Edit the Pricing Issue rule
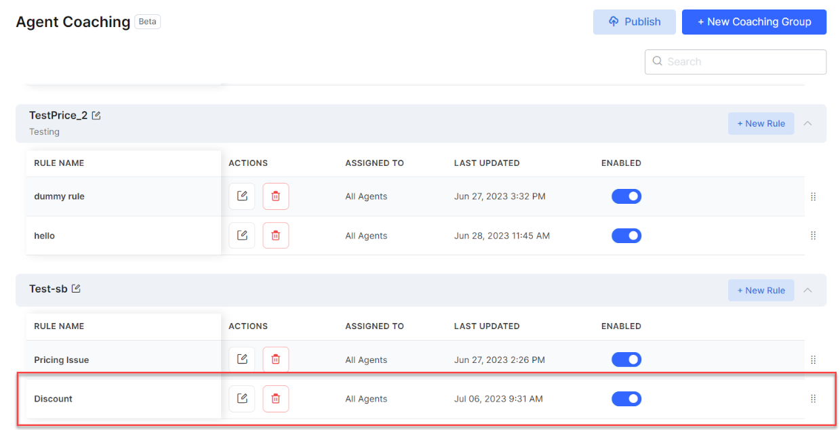This screenshot has width=840, height=430. tap(242, 360)
